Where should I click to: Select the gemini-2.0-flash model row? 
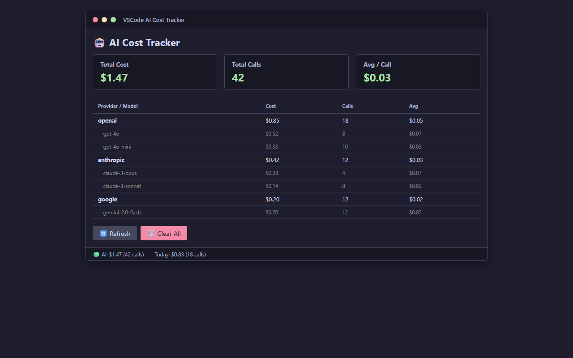point(286,213)
